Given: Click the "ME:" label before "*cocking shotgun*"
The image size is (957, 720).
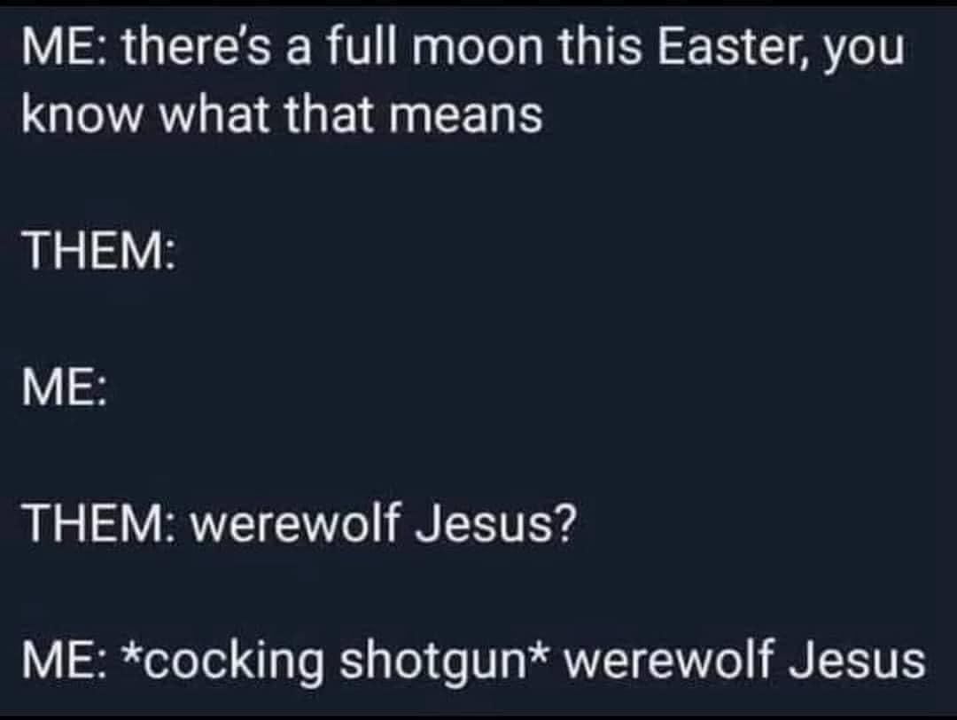Looking at the screenshot, I should tap(64, 661).
